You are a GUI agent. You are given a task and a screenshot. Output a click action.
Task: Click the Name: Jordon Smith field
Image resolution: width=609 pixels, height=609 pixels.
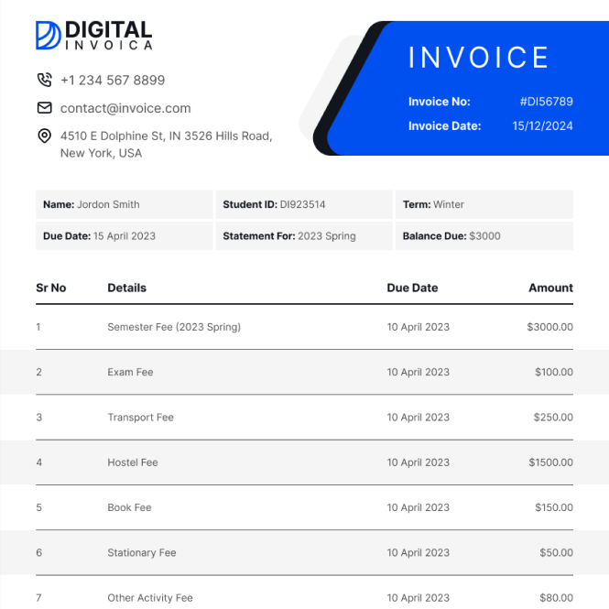tap(125, 204)
